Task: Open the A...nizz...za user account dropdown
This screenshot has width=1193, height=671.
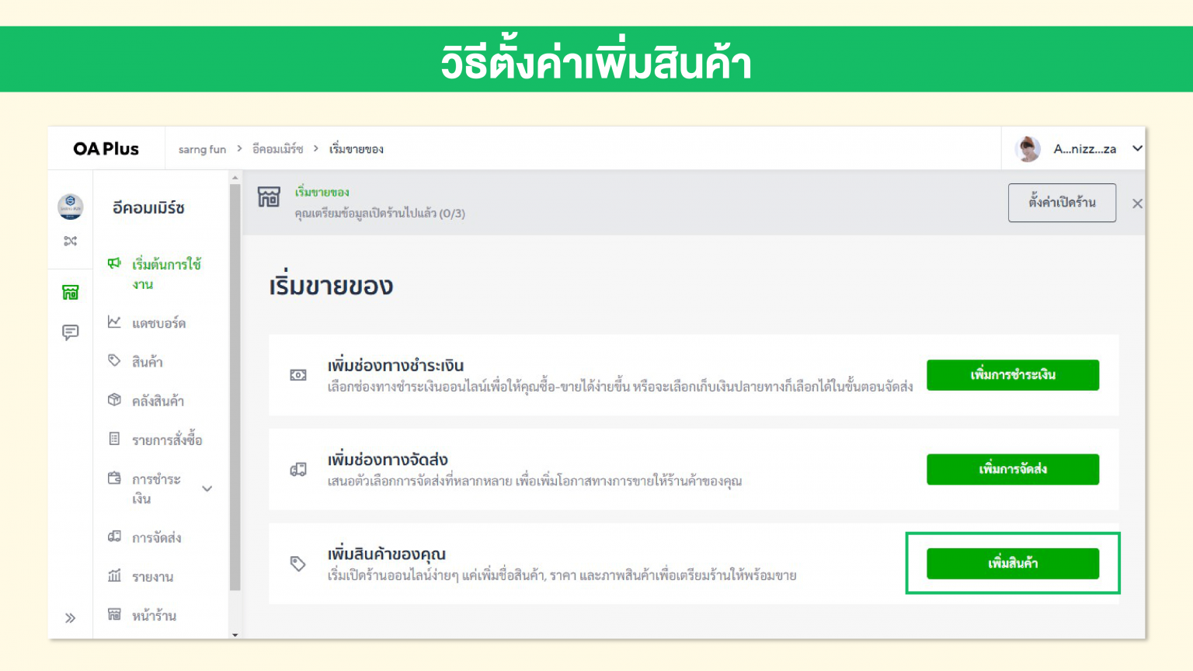Action: [x=1136, y=148]
